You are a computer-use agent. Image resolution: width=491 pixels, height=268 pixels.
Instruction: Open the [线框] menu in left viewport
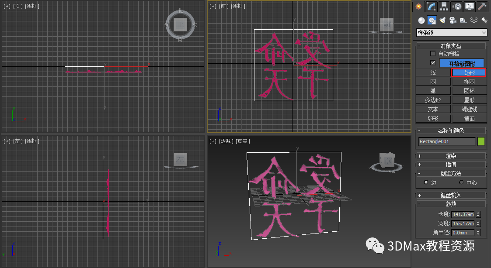32,141
